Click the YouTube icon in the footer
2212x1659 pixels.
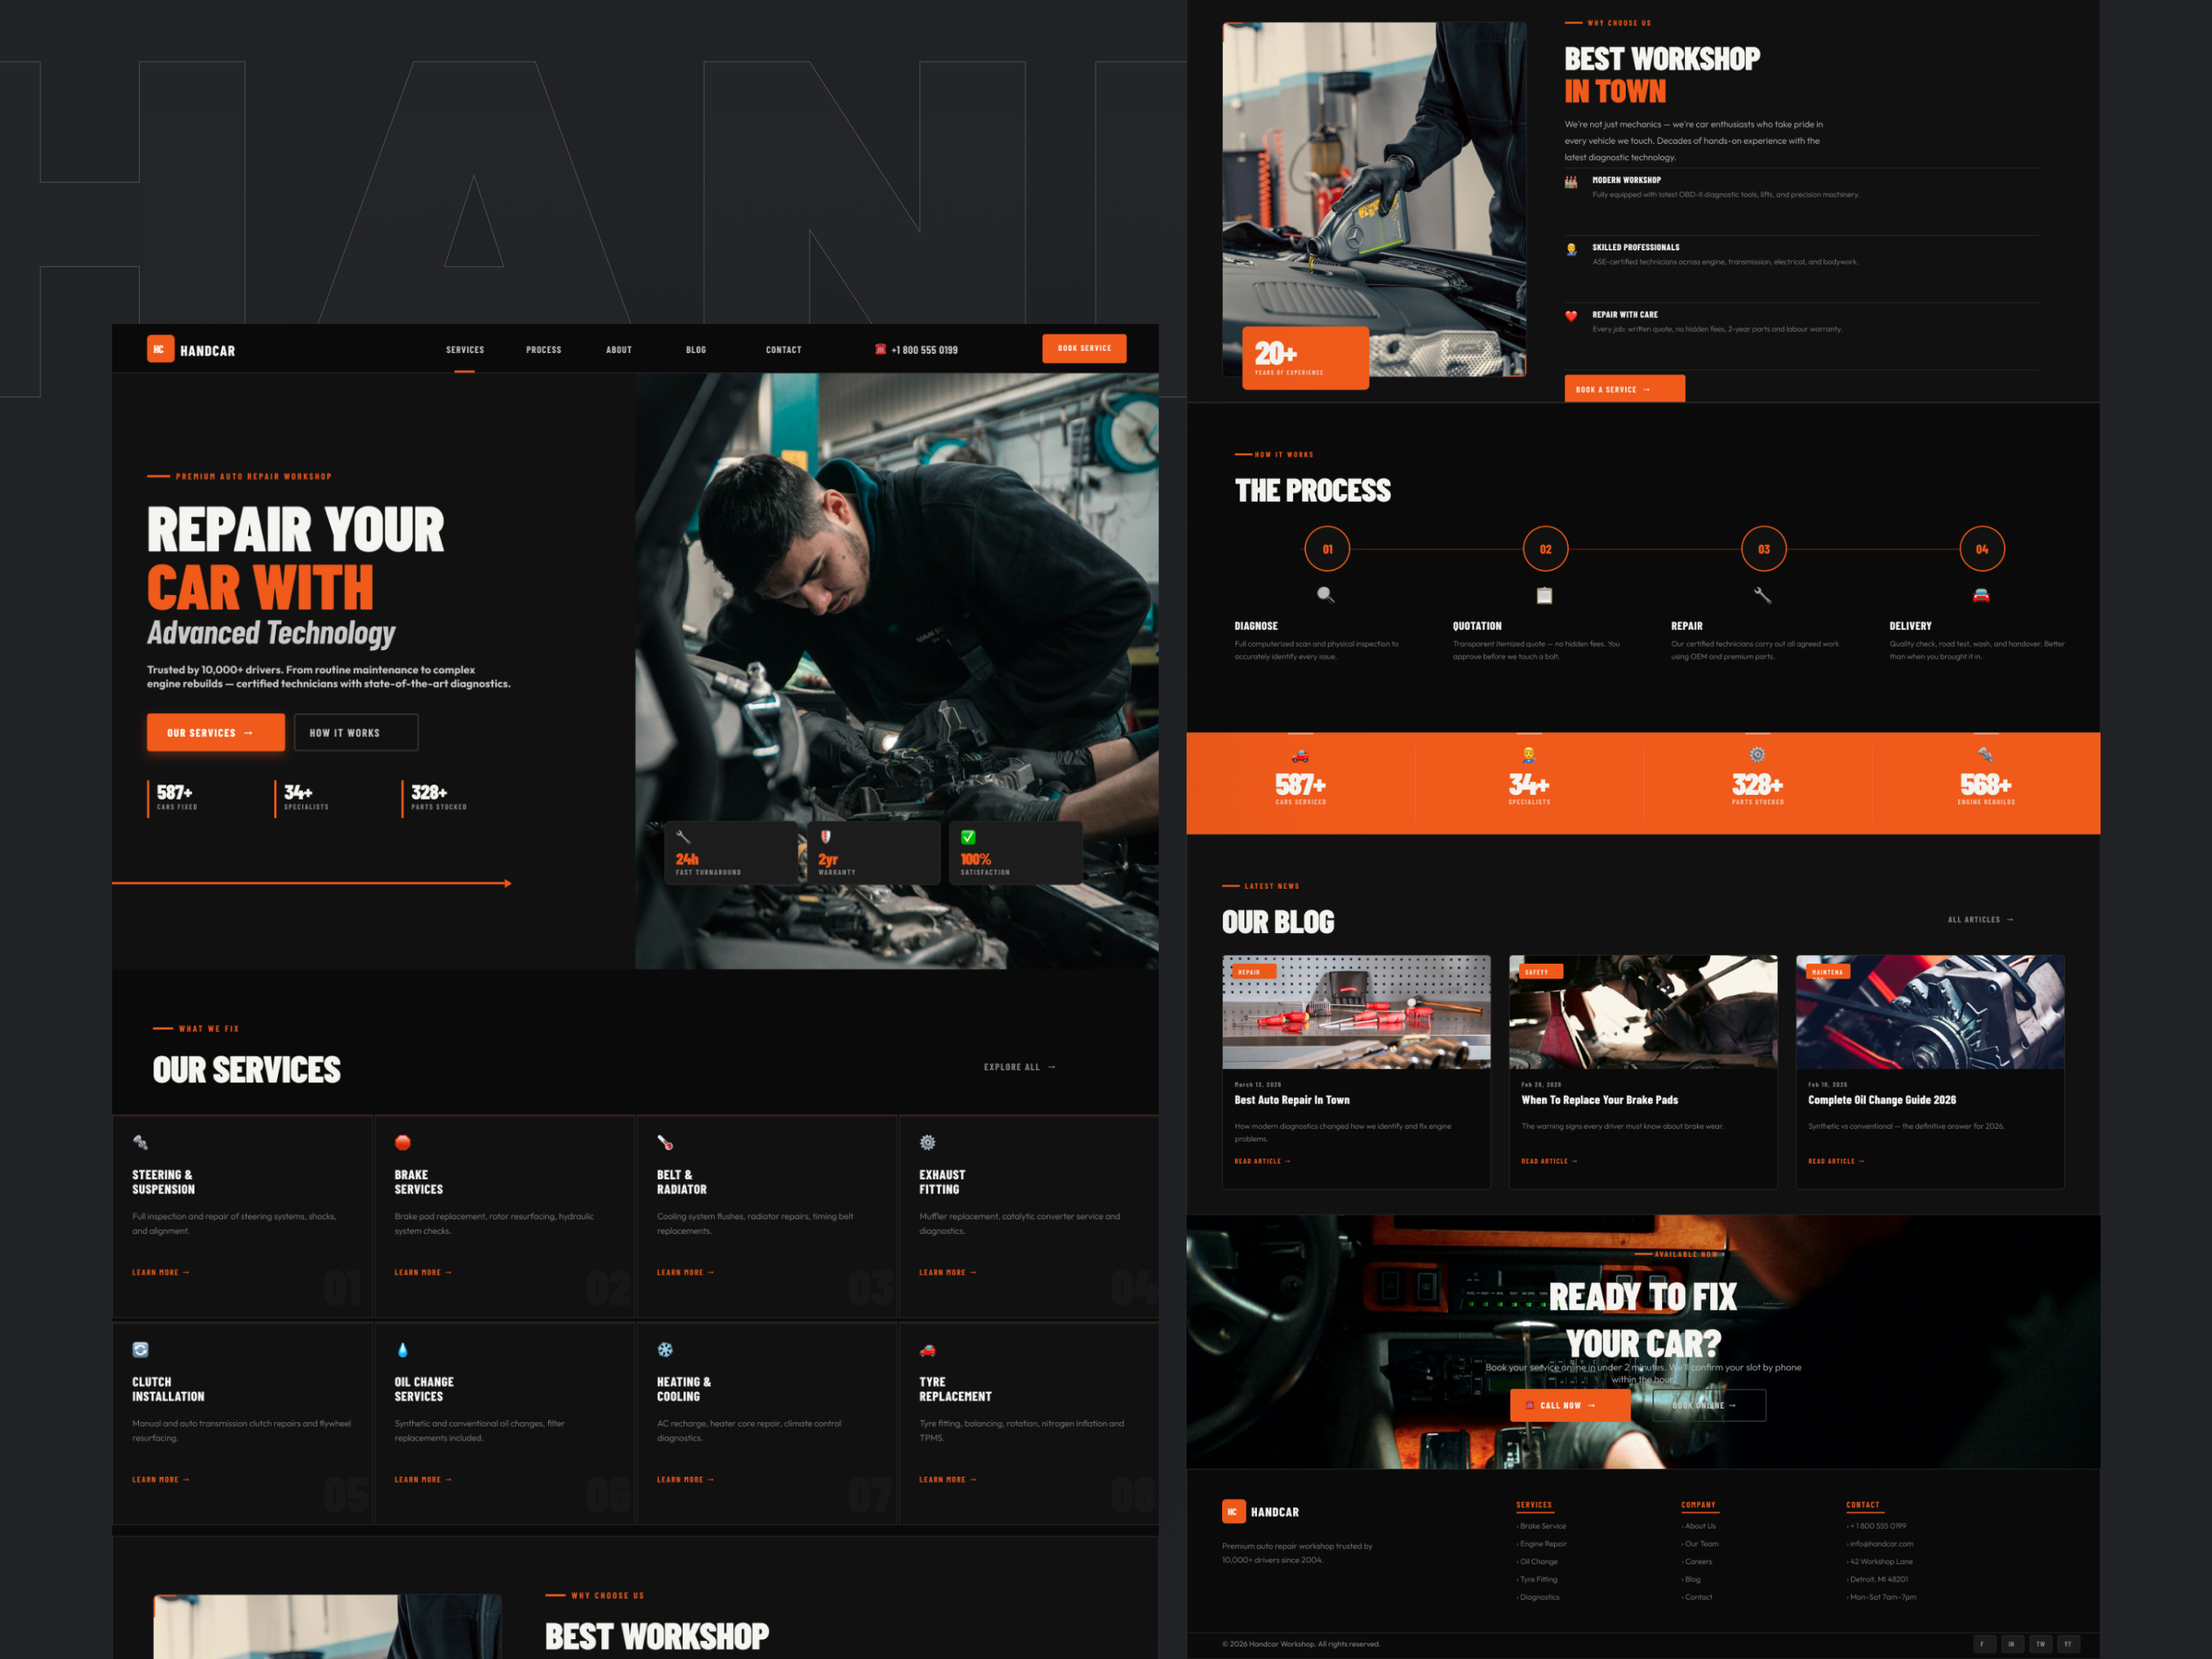(2069, 1644)
